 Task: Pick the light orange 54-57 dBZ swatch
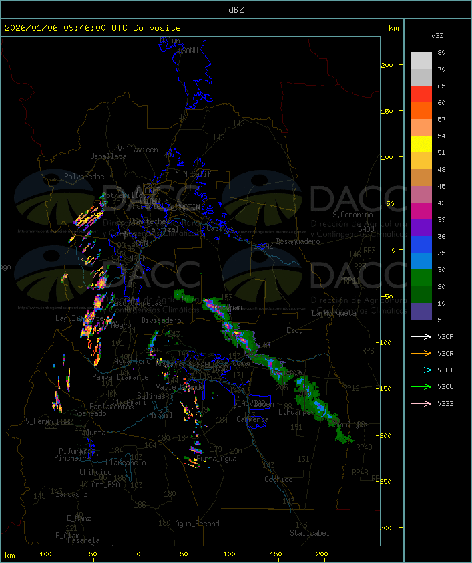pyautogui.click(x=421, y=128)
